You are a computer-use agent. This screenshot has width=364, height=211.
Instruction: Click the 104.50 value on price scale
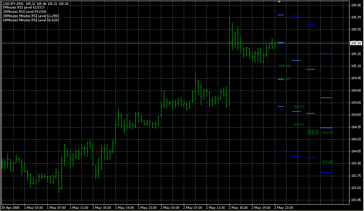coord(356,115)
